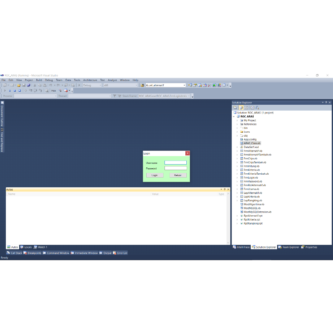This screenshot has width=333, height=333.
Task: Click the Autos panel scroll down arrow
Action: tap(228, 243)
